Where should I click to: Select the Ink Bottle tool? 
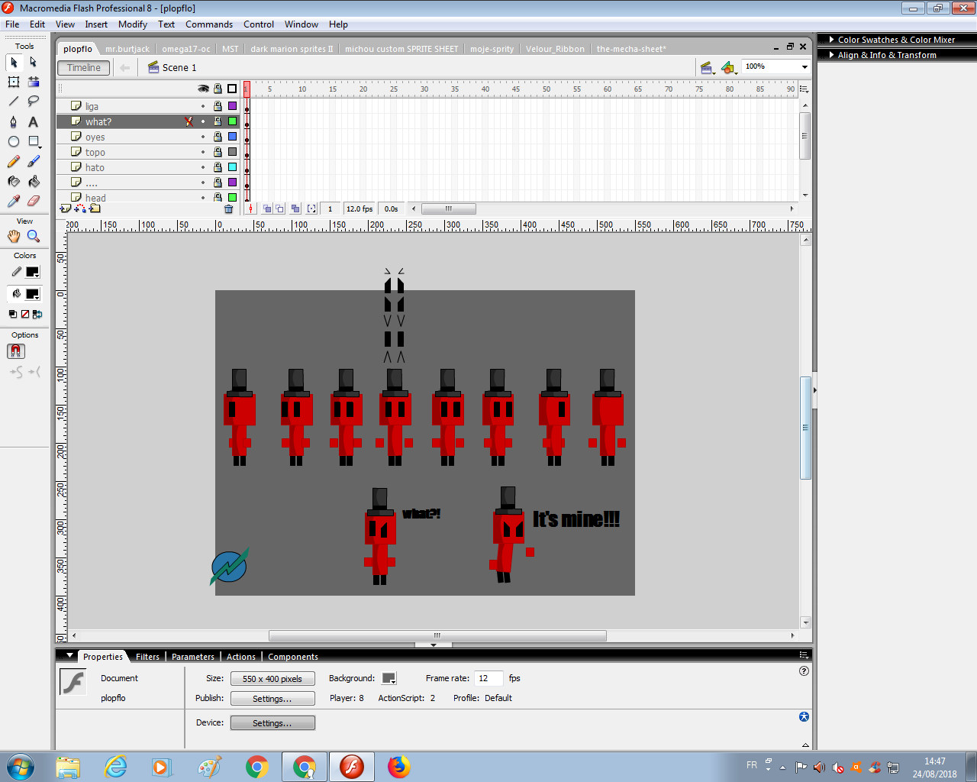[14, 181]
